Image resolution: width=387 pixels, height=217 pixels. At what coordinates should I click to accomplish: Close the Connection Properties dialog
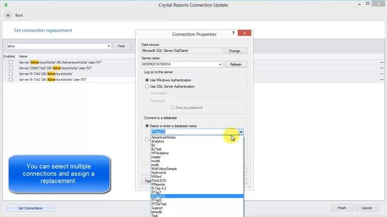click(x=244, y=33)
